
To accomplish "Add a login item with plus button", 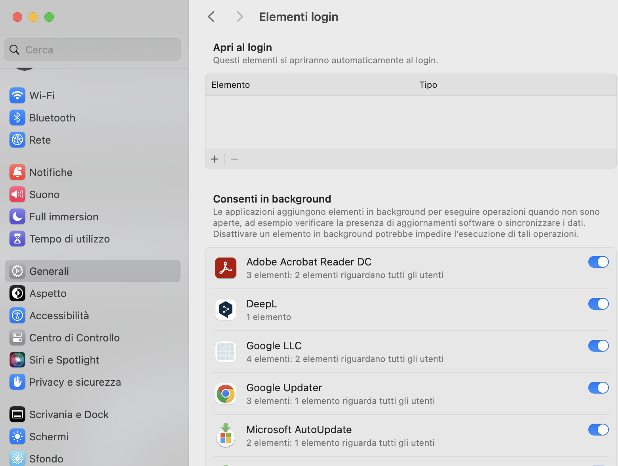I will [215, 159].
